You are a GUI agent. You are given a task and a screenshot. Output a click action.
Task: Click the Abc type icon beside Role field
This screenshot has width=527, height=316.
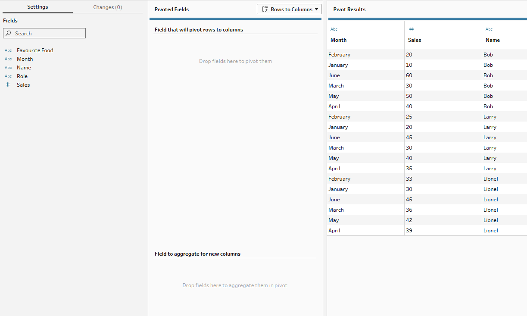(8, 76)
